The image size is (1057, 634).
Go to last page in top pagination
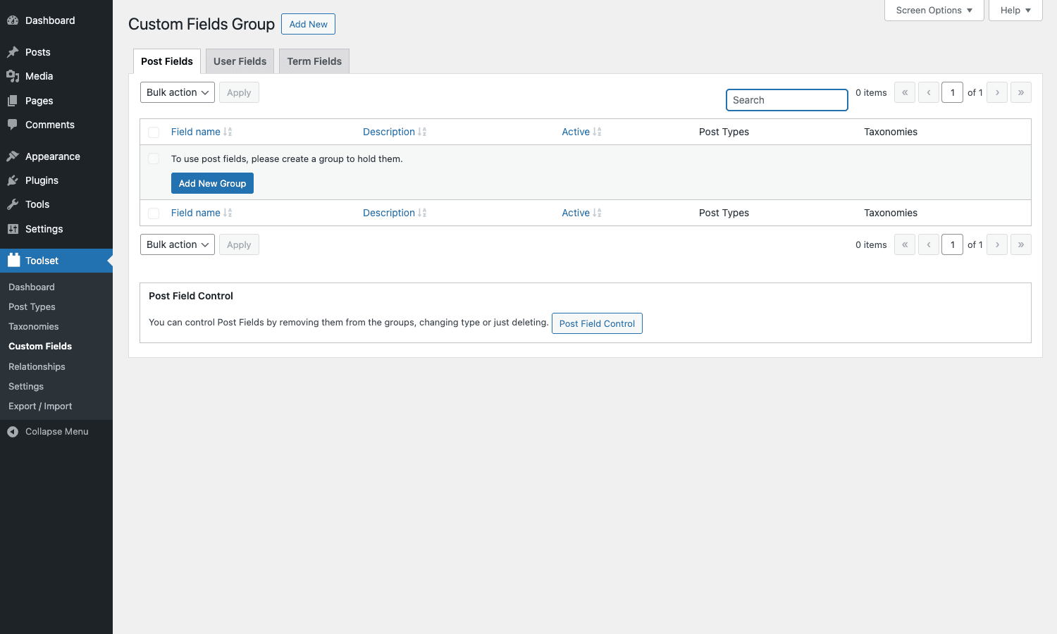(x=1021, y=92)
